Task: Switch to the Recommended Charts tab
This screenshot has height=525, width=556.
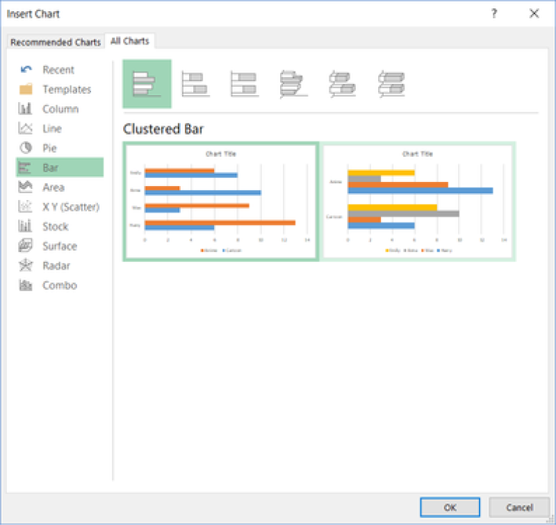Action: tap(56, 42)
